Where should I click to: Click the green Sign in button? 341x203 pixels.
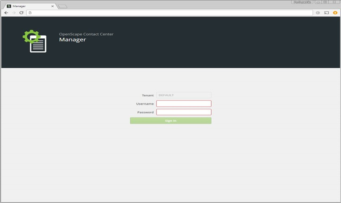point(170,120)
